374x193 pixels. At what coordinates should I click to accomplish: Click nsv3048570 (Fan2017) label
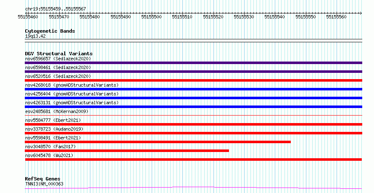click(x=50, y=147)
